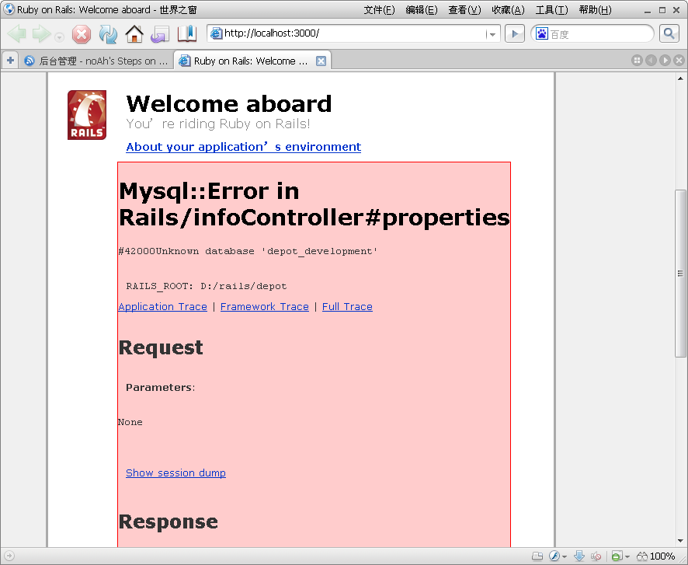Image resolution: width=688 pixels, height=565 pixels.
Task: Click the popup blocker window icon
Action: pos(617,556)
